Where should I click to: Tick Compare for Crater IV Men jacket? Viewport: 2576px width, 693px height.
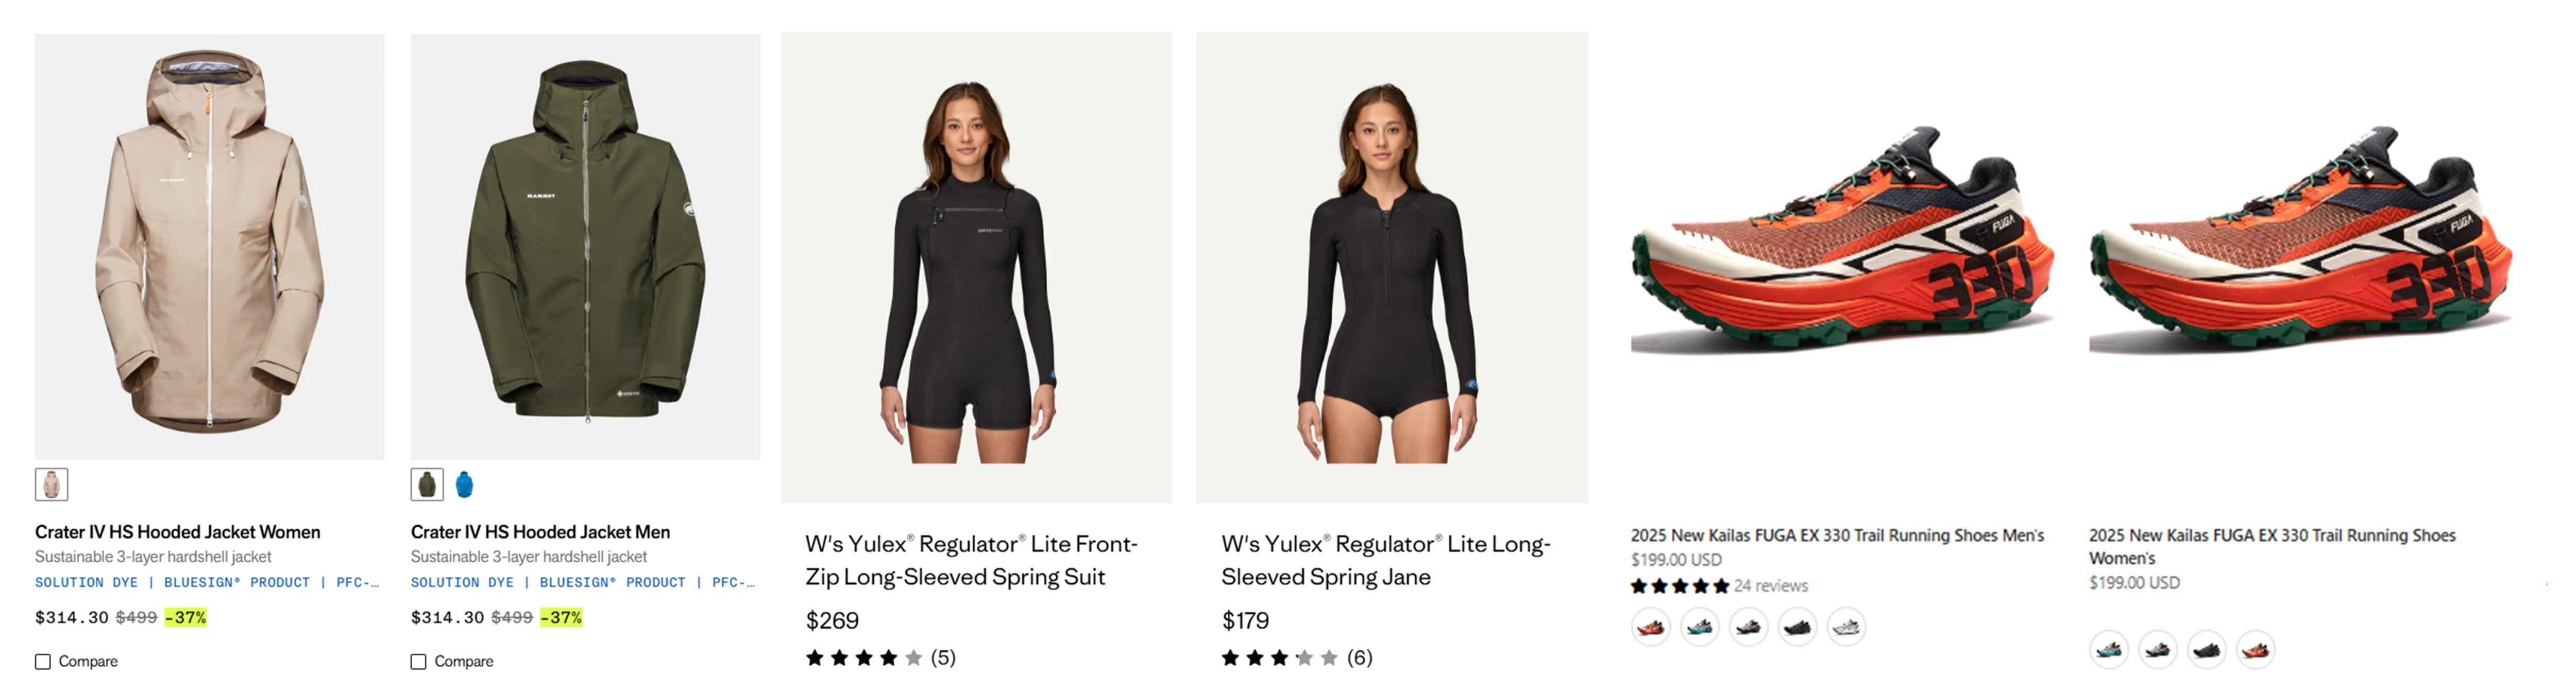point(419,661)
